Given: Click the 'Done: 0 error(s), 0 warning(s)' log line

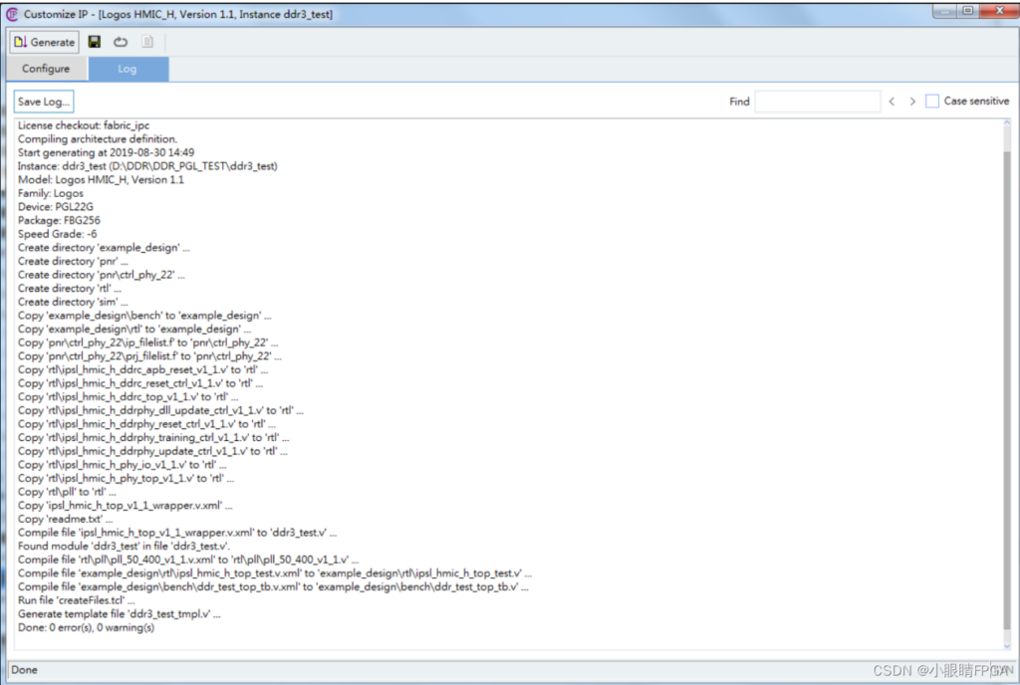Looking at the screenshot, I should tap(87, 628).
